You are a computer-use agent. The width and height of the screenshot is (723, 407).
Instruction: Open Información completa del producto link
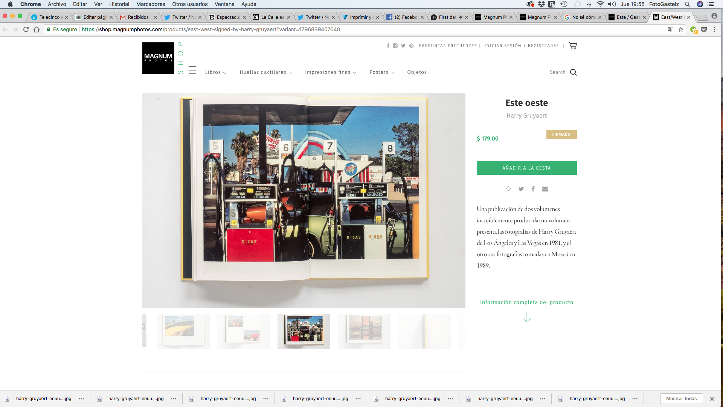click(x=526, y=302)
